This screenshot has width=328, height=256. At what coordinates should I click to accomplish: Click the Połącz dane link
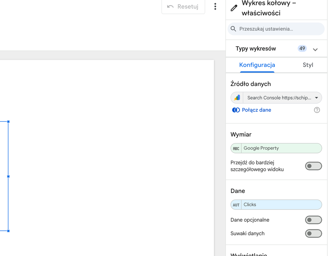[257, 110]
